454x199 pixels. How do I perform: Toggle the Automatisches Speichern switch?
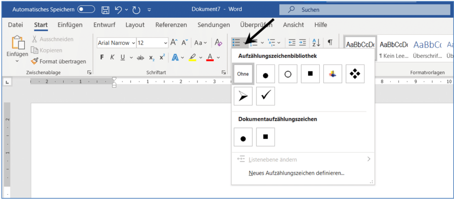(x=86, y=9)
